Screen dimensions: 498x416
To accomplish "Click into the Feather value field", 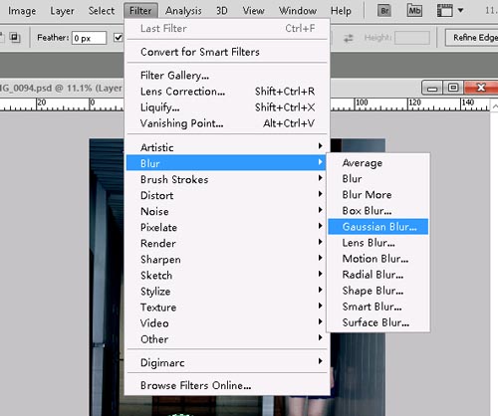I will [90, 38].
